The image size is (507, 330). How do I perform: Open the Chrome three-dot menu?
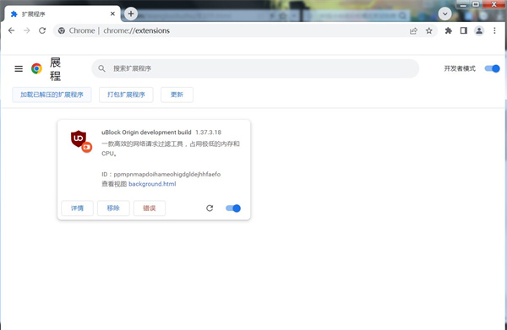point(494,30)
